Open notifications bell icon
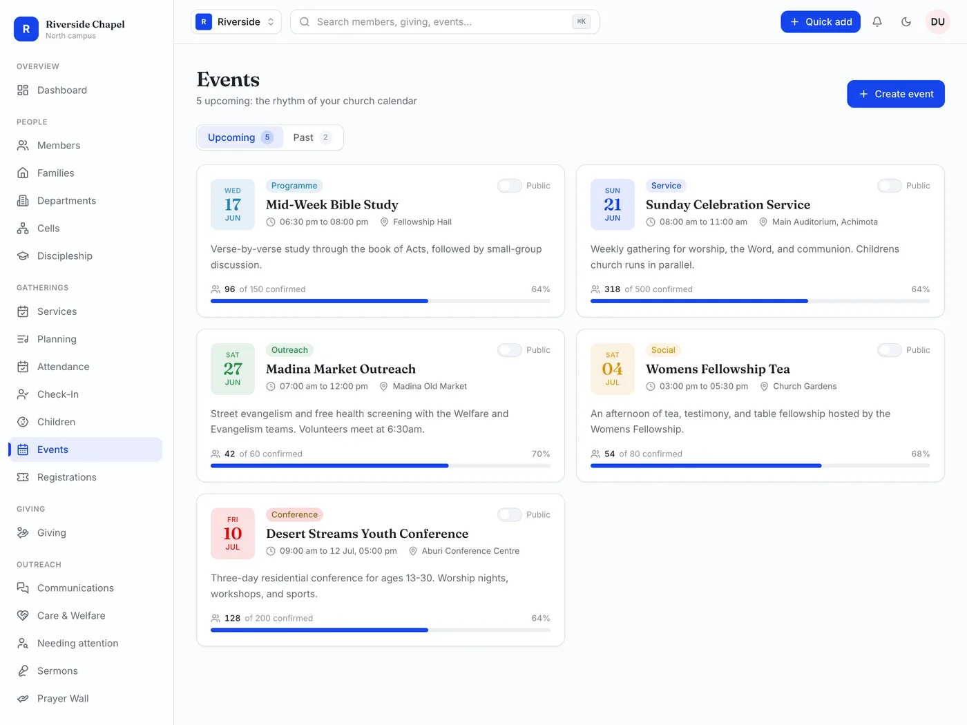967x725 pixels. tap(877, 22)
